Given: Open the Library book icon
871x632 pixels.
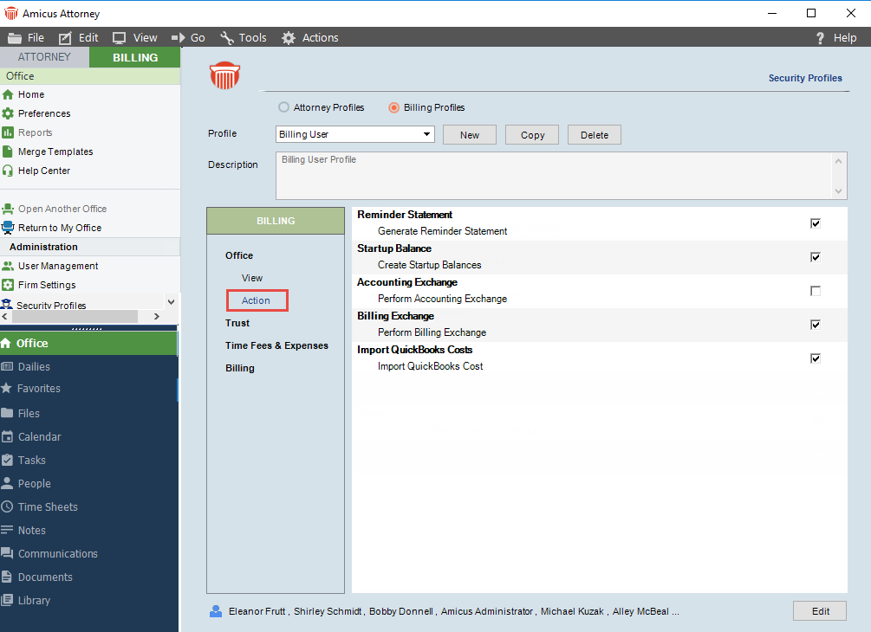Looking at the screenshot, I should pyautogui.click(x=8, y=601).
